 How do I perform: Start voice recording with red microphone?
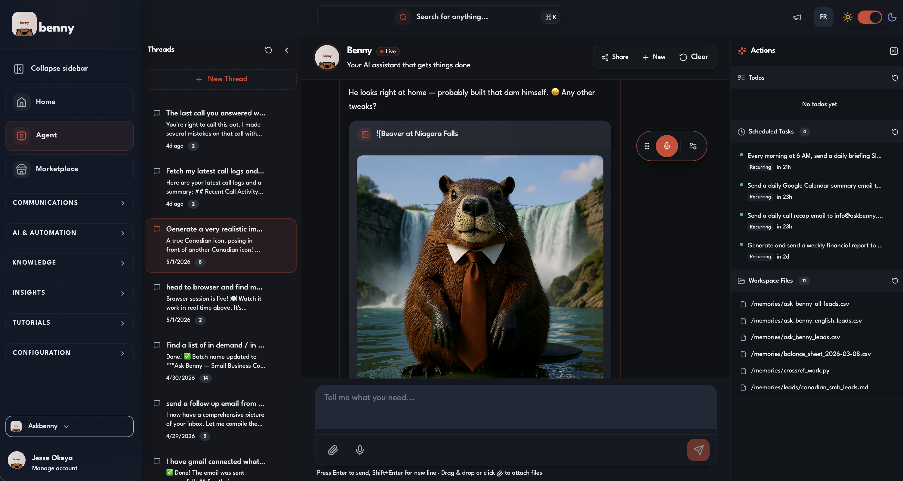667,146
